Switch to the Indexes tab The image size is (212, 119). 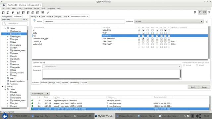[x=44, y=82]
